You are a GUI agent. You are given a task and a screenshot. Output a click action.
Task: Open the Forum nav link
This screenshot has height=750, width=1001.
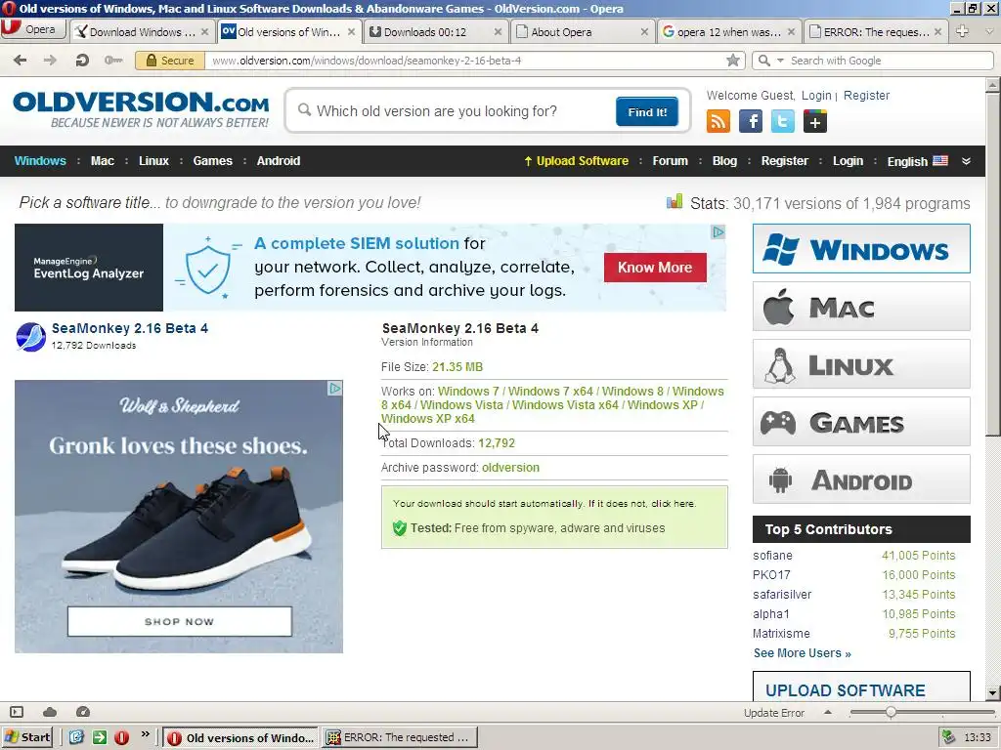(670, 161)
